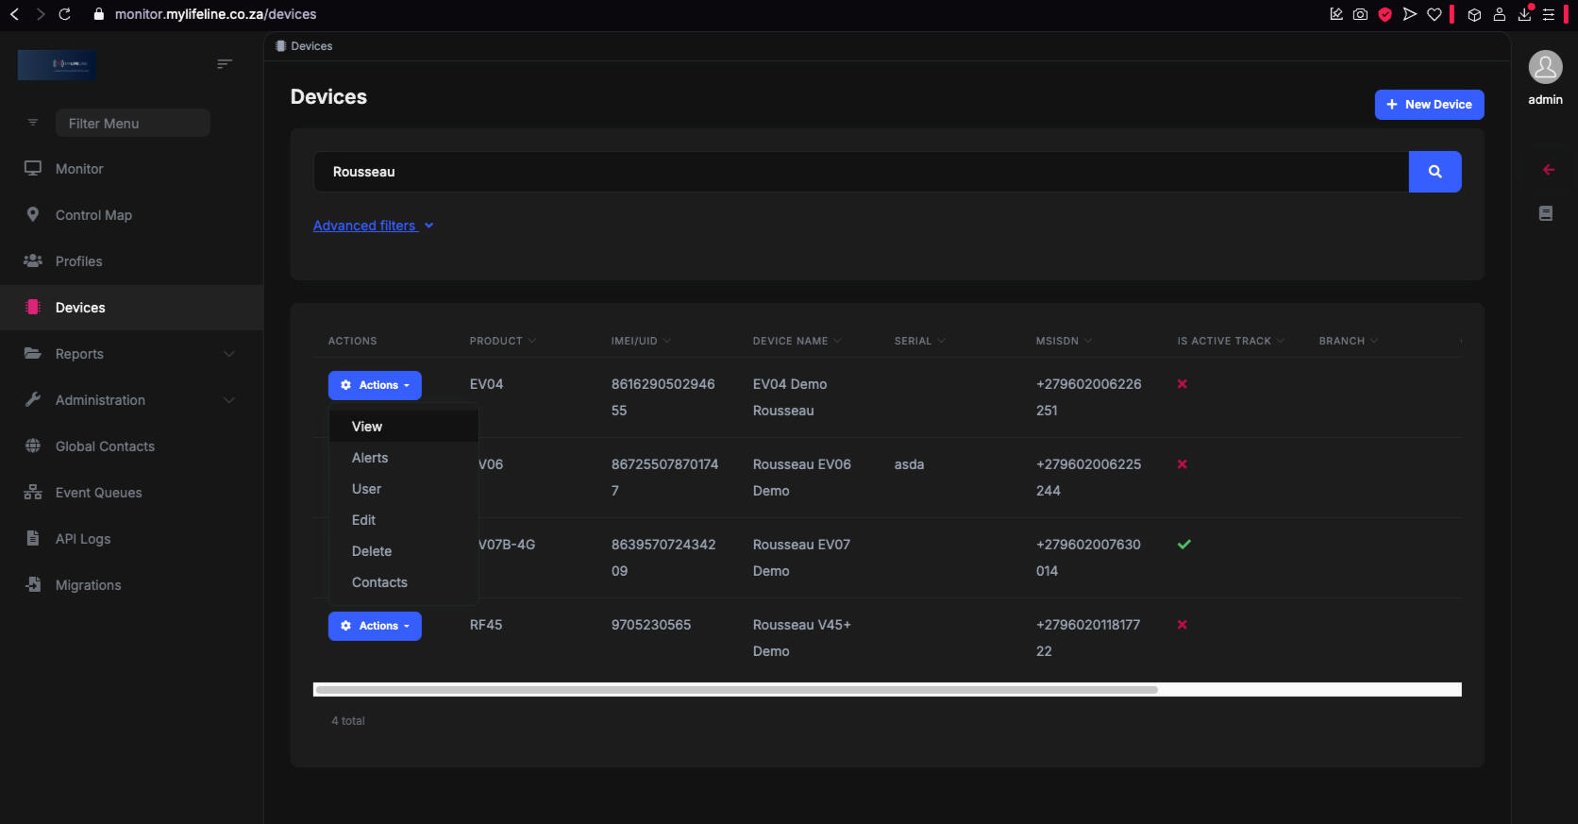Go to Global Contacts in sidebar
The image size is (1578, 824).
click(x=105, y=446)
